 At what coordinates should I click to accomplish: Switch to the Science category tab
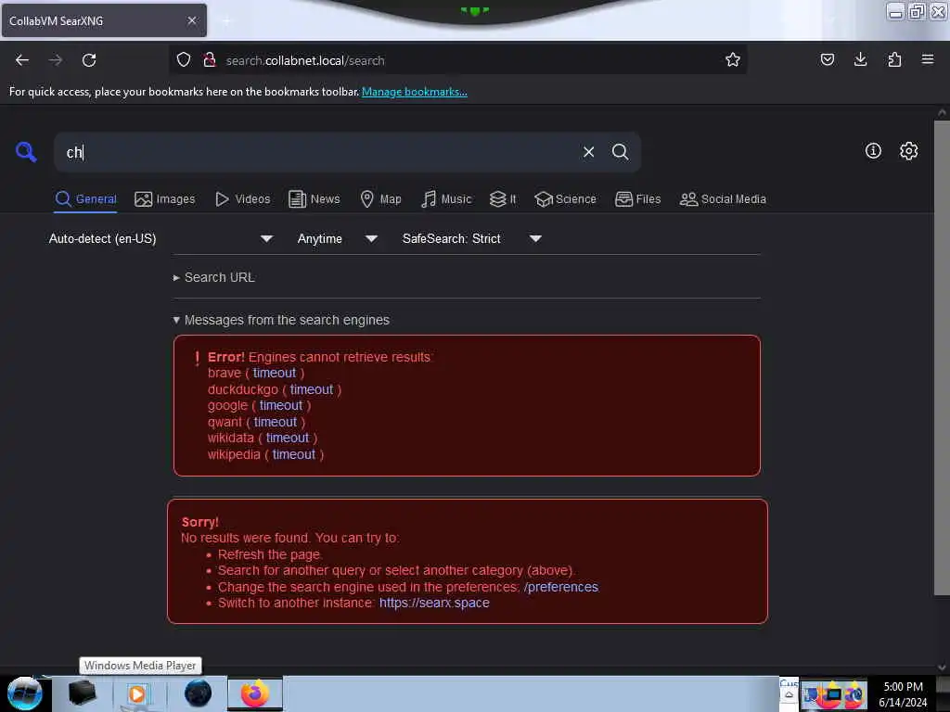click(x=565, y=199)
